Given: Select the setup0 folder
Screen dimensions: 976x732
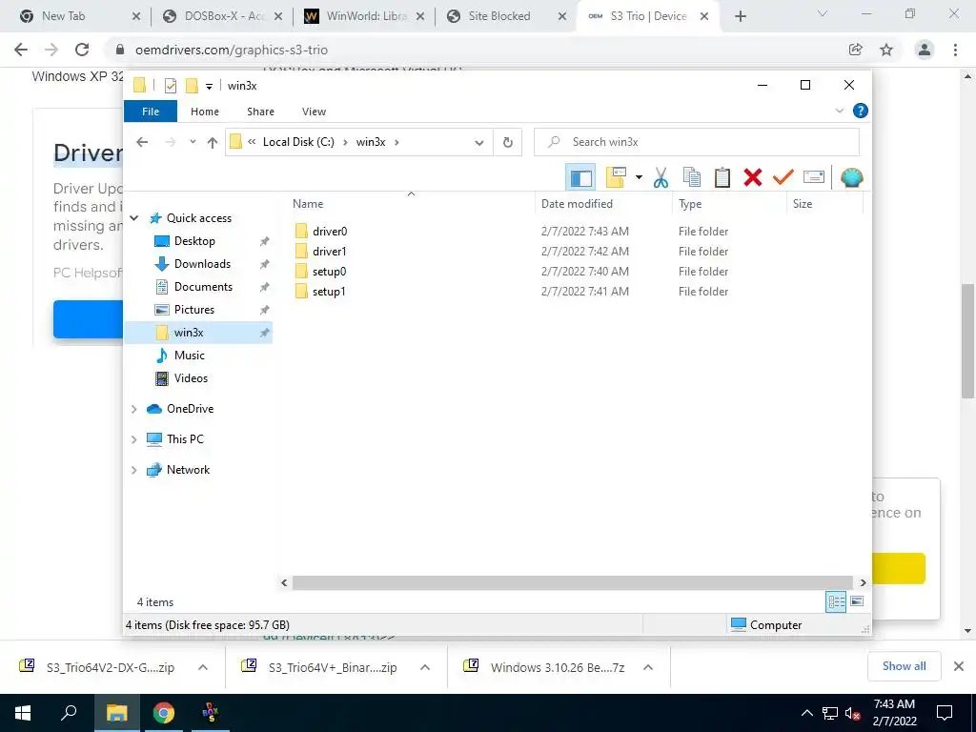Looking at the screenshot, I should [x=329, y=272].
